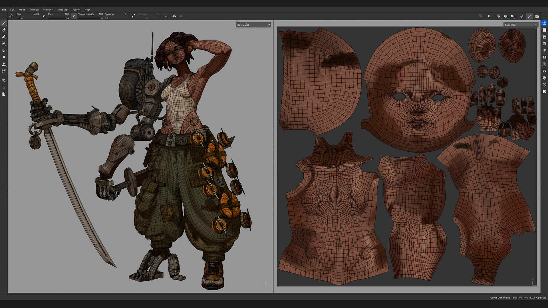The height and width of the screenshot is (308, 548).
Task: Open the Help menu item
Action: [x=87, y=9]
